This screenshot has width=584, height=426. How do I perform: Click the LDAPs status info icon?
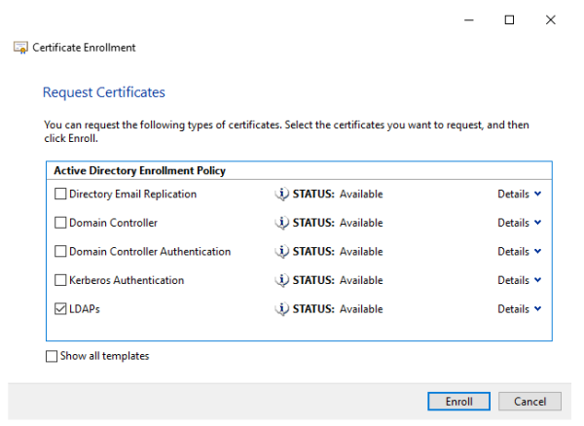pos(282,309)
